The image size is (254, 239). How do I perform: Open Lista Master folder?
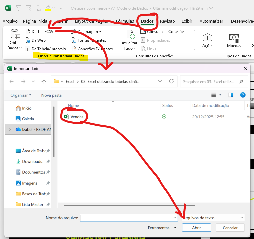coord(32,204)
